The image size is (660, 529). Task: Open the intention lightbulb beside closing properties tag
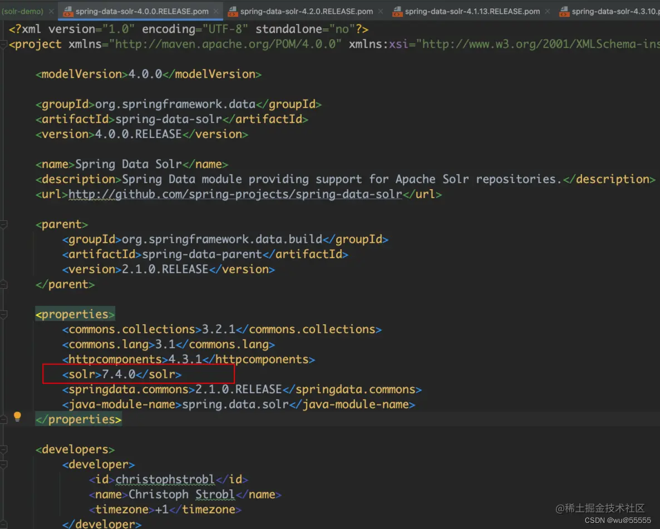[17, 417]
